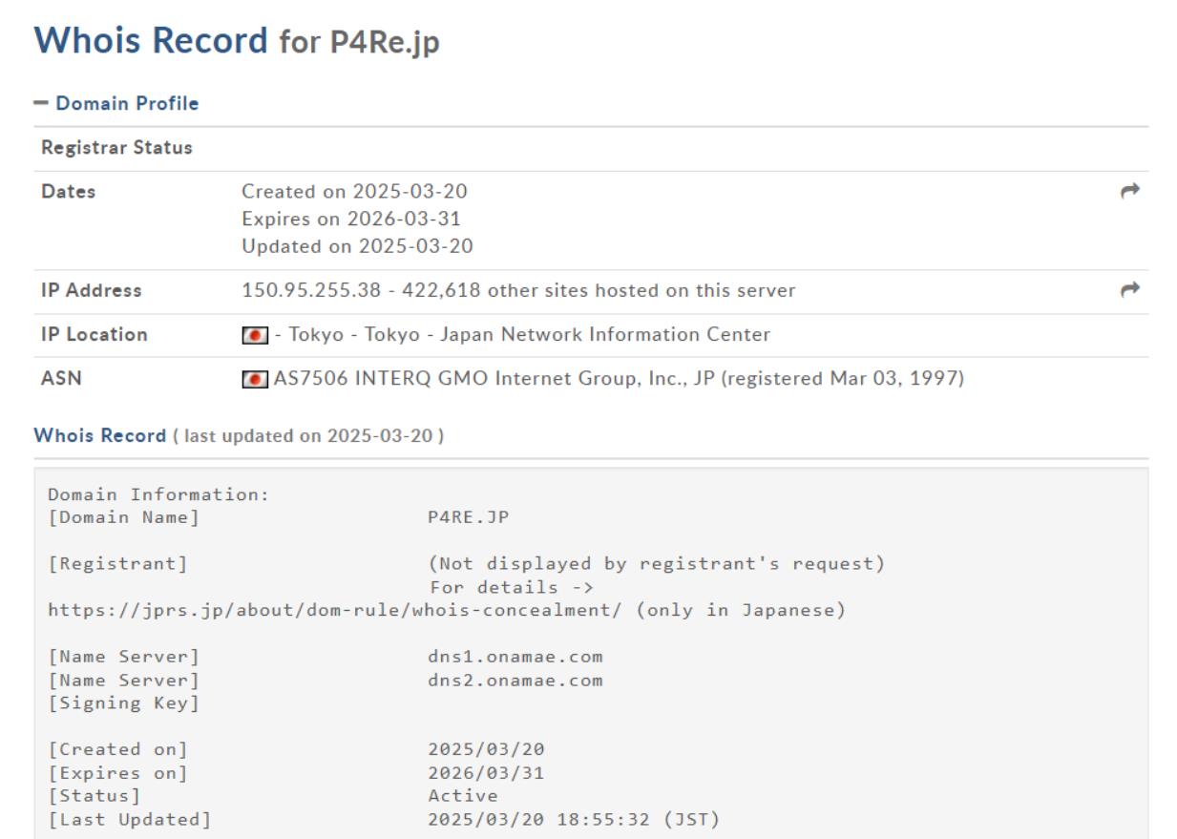Click the Created on 2025-03-20 date line

(354, 192)
